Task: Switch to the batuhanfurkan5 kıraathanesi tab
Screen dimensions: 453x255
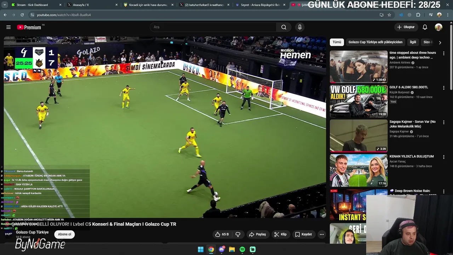Action: [x=205, y=5]
